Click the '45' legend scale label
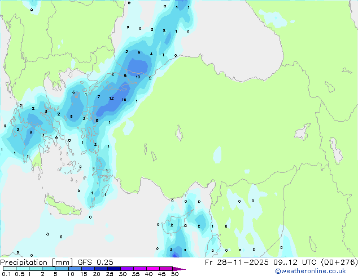Screen dimensions: 358x276 (161, 274)
